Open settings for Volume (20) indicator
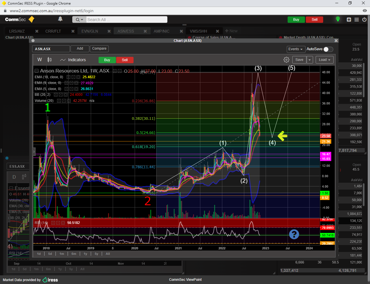Image resolution: width=370 pixels, height=284 pixels. (64, 101)
